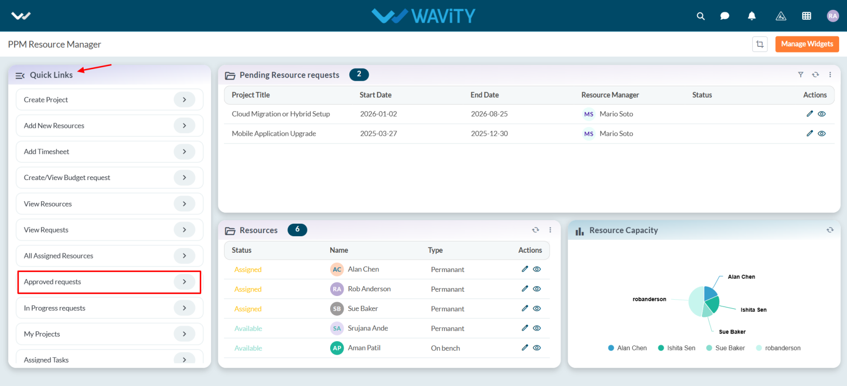The image size is (847, 386).
Task: View the Cloud Migration or Hybrid Setup request
Action: 822,113
